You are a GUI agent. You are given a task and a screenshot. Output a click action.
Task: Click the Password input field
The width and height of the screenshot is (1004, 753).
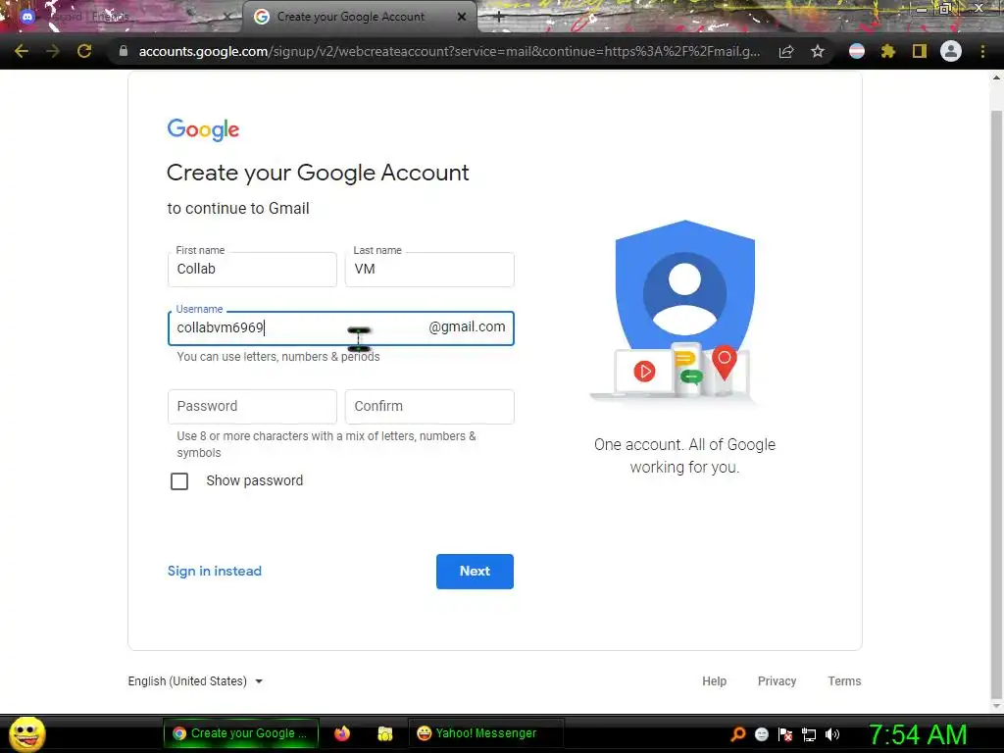[x=252, y=407]
